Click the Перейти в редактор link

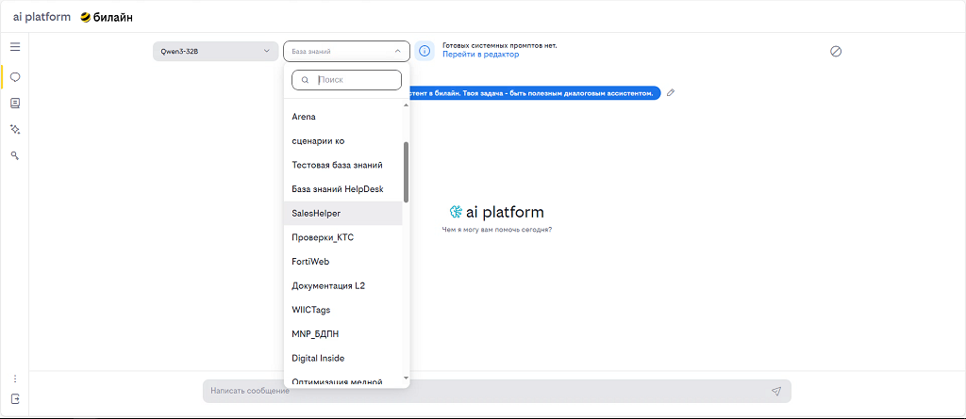[x=480, y=55]
